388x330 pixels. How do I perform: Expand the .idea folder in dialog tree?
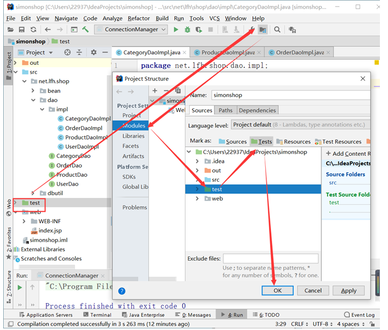[x=197, y=161]
